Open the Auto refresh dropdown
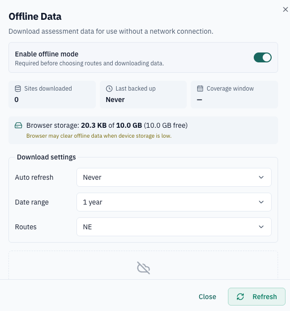 pyautogui.click(x=174, y=177)
